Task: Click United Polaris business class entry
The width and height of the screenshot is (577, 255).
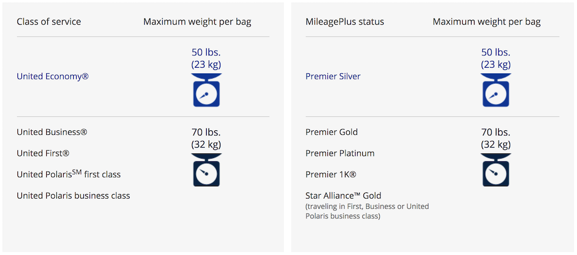Action: [x=73, y=196]
